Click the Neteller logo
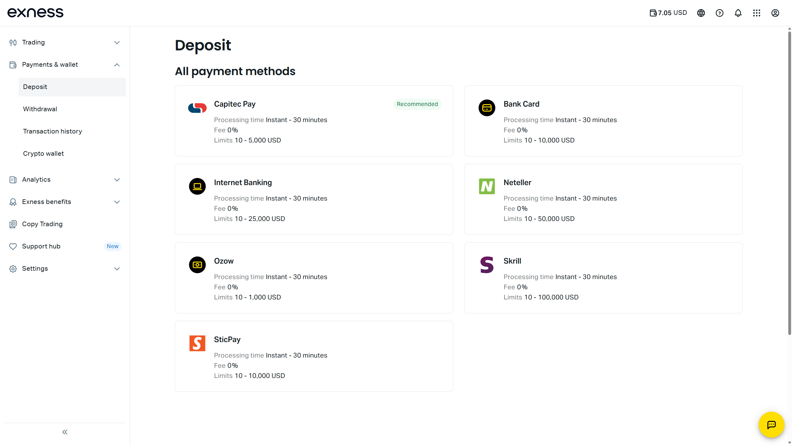This screenshot has height=445, width=792. pos(487,186)
